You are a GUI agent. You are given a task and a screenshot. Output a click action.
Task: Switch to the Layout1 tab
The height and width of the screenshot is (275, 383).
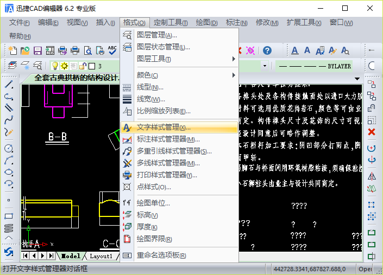coord(101,256)
